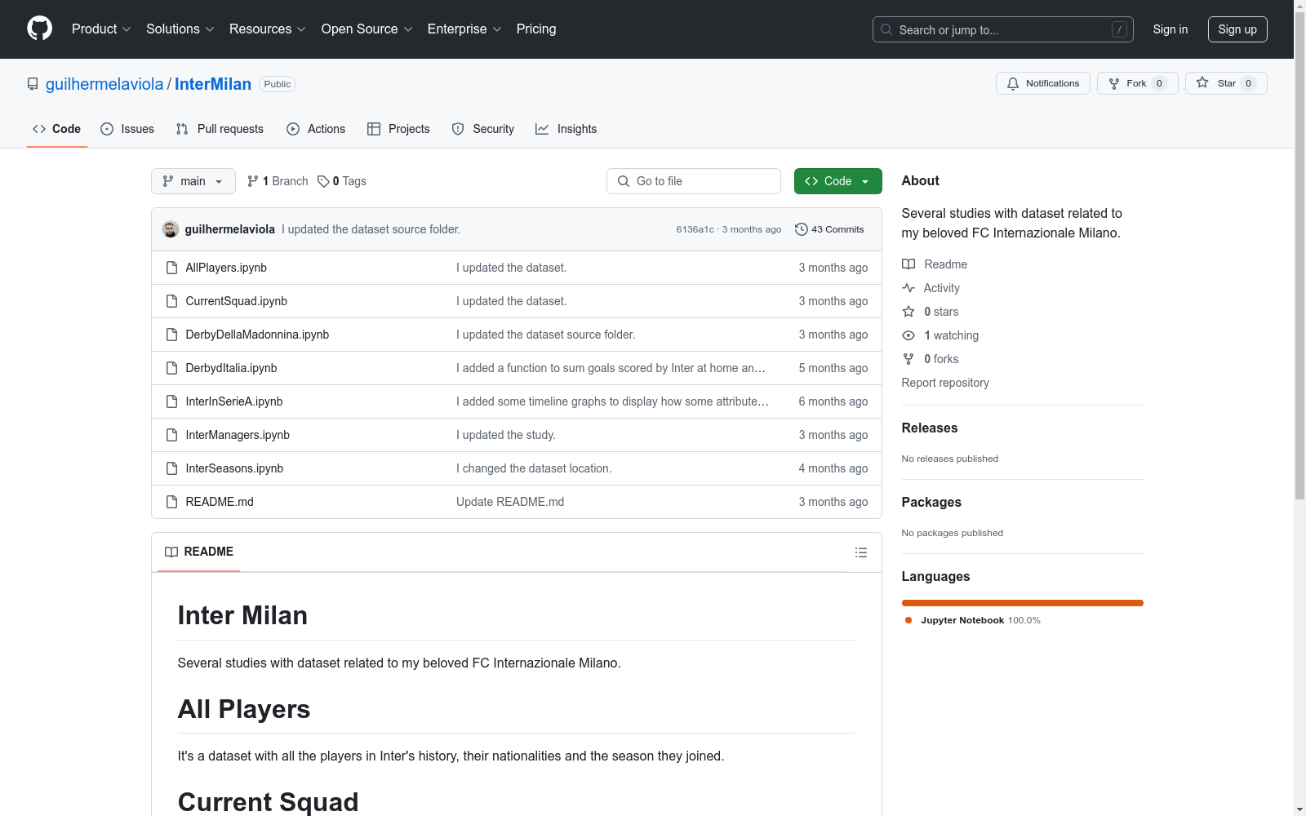This screenshot has height=816, width=1306.
Task: Open the Insights tab
Action: coord(566,129)
